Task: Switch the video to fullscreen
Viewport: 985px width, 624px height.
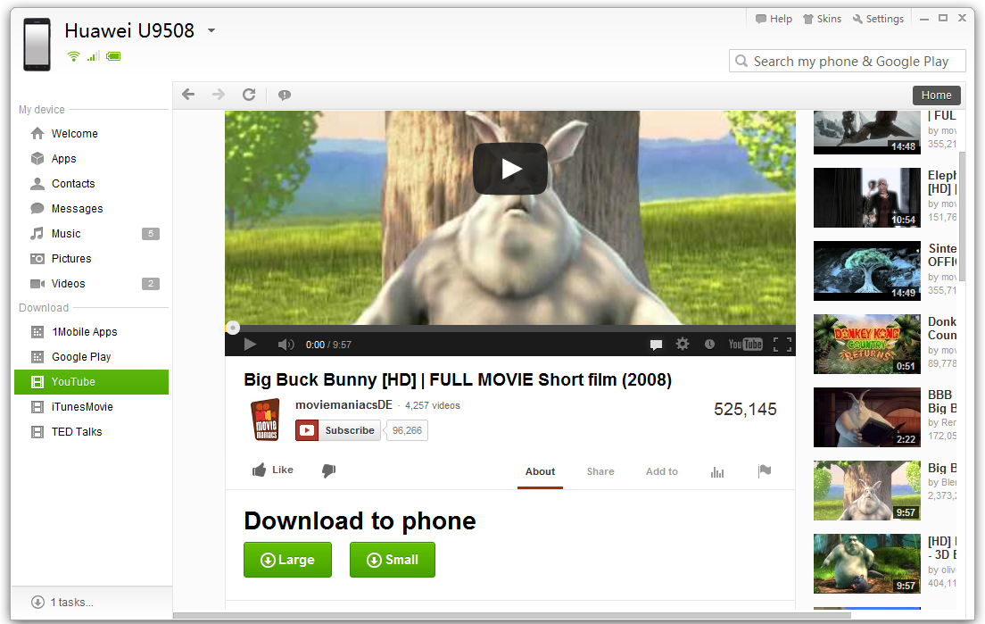Action: tap(782, 345)
